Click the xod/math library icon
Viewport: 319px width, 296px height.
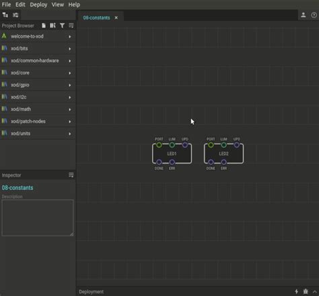tap(4, 109)
